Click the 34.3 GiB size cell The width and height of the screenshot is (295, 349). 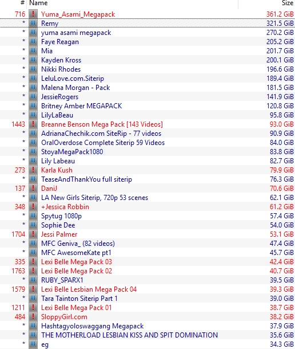tap(282, 344)
